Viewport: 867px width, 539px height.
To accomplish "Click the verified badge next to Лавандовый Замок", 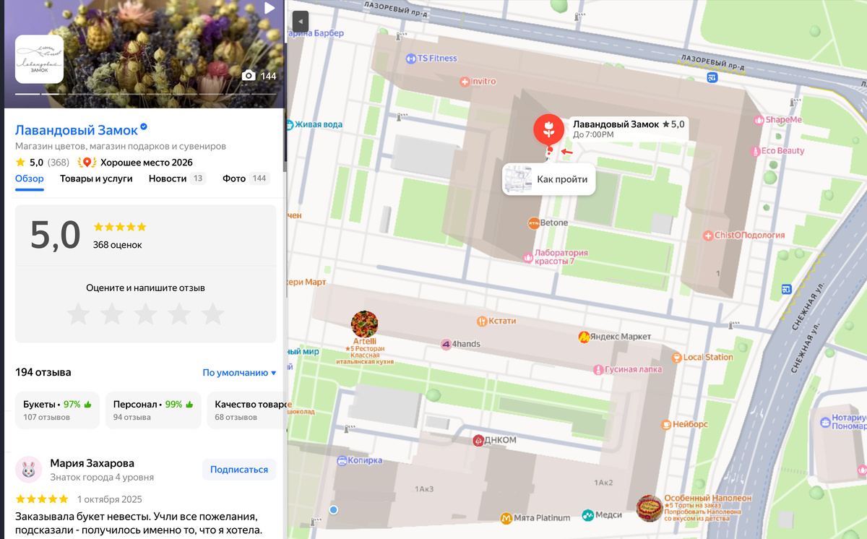I will pos(144,127).
